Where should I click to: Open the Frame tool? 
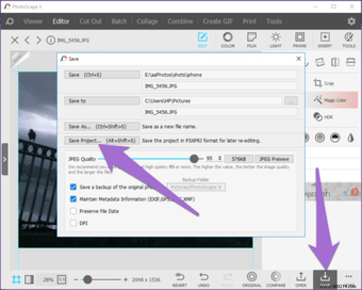(300, 40)
